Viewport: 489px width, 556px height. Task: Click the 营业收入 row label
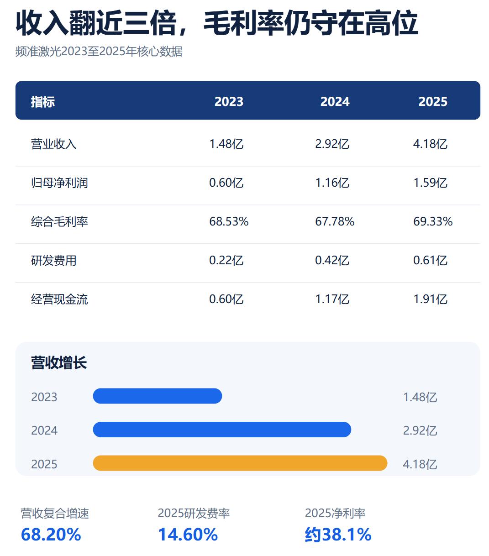(x=54, y=144)
